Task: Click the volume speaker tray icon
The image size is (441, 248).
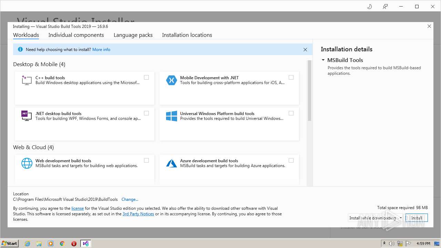Action: tap(392, 244)
